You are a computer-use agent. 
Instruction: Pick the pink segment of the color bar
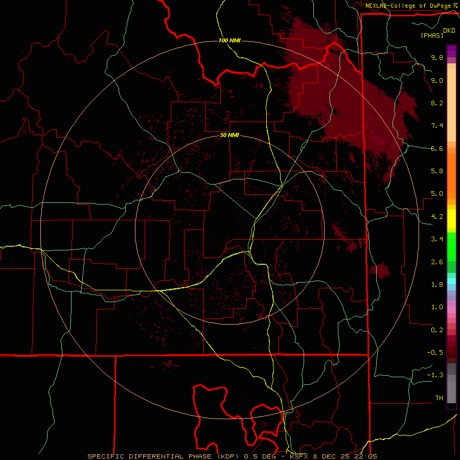(451, 310)
